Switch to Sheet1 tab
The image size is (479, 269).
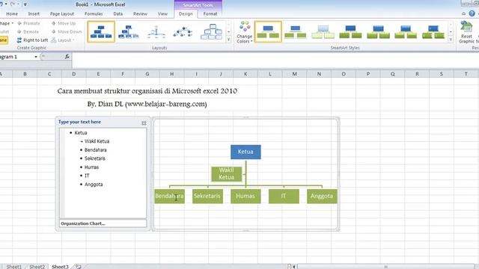pyautogui.click(x=13, y=267)
